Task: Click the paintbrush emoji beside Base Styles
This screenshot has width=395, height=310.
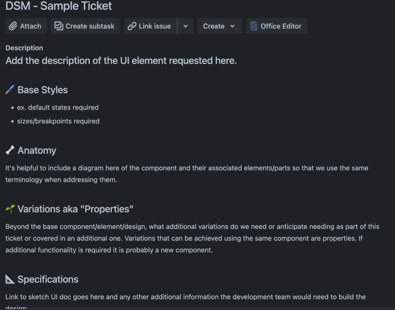Action: 10,90
